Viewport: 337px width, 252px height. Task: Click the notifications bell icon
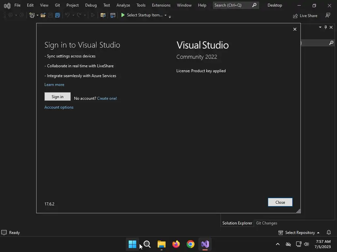[329, 233]
